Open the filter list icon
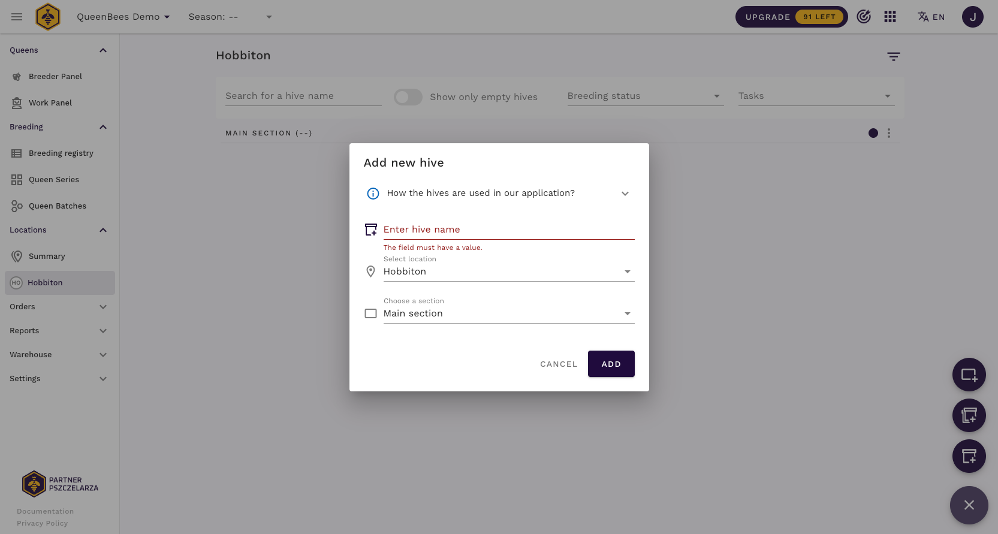The width and height of the screenshot is (998, 534). 894,56
